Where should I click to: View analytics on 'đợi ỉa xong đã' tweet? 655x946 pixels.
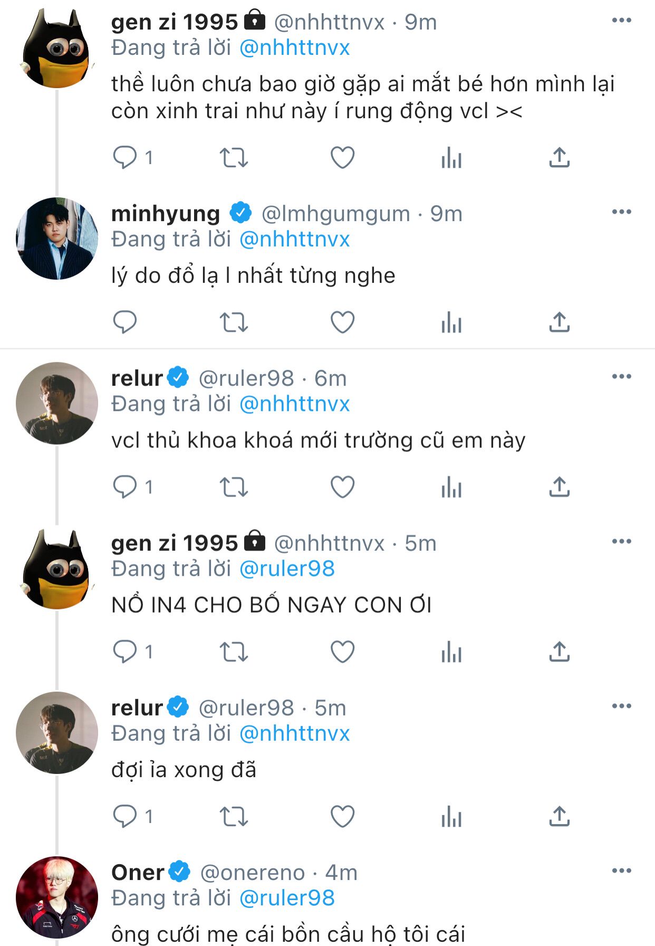[x=451, y=816]
